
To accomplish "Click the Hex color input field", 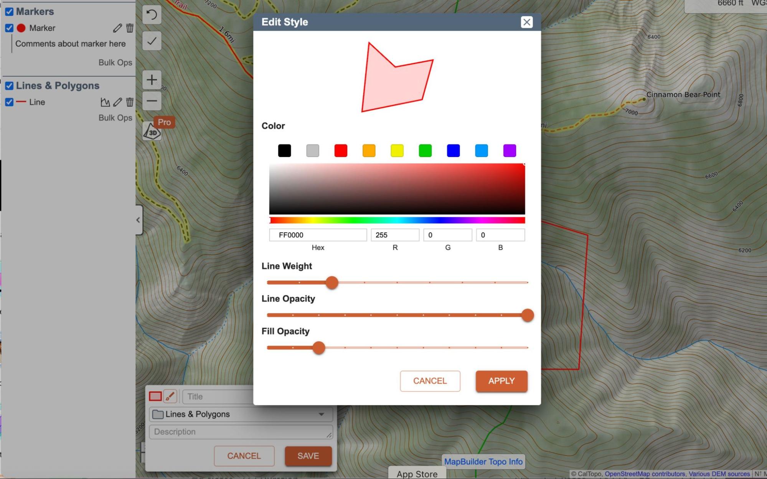I will (318, 235).
